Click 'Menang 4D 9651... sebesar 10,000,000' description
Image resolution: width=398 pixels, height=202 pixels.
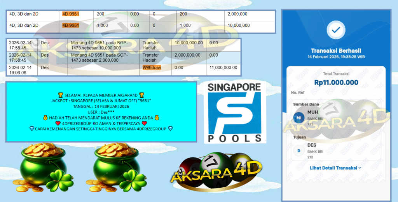click(x=99, y=45)
